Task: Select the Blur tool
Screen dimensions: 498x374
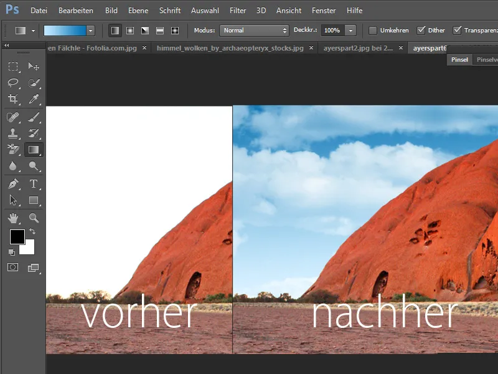Action: pyautogui.click(x=13, y=166)
